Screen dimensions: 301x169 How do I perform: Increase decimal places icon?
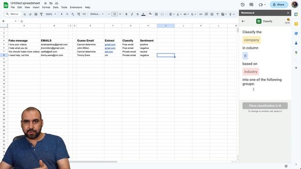tap(79, 14)
